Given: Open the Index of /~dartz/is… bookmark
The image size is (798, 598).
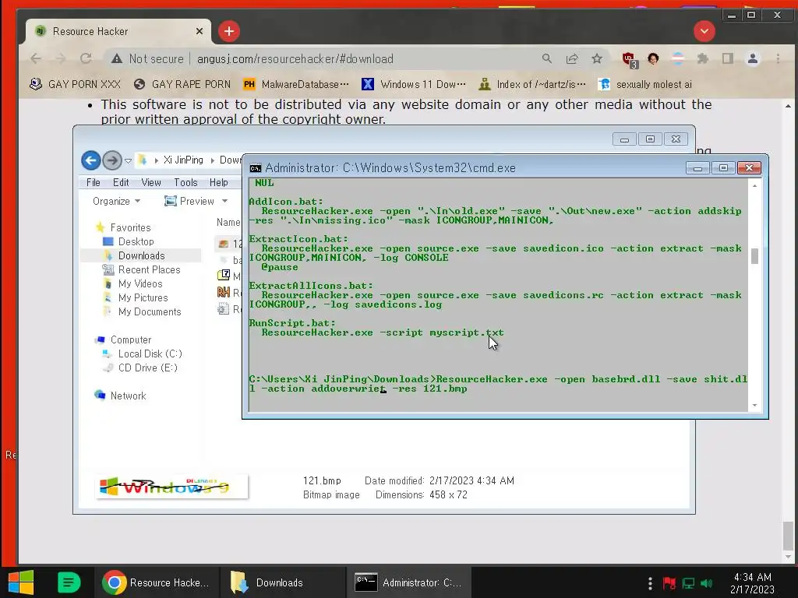Looking at the screenshot, I should (x=532, y=84).
